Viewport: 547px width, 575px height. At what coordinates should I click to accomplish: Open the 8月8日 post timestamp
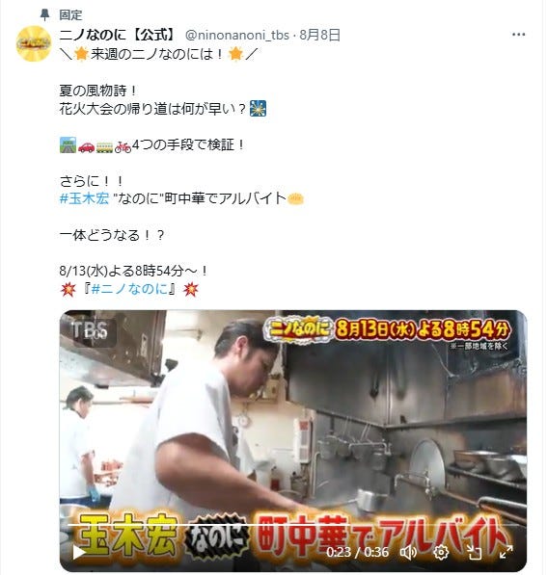pos(320,36)
